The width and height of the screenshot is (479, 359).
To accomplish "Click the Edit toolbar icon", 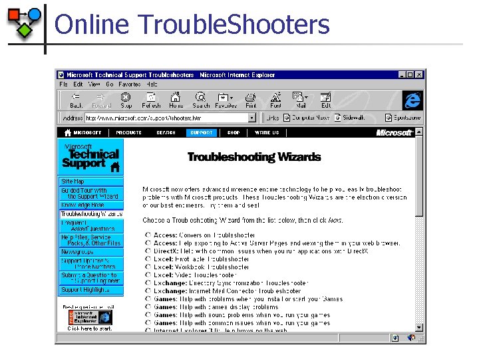I will pos(325,101).
